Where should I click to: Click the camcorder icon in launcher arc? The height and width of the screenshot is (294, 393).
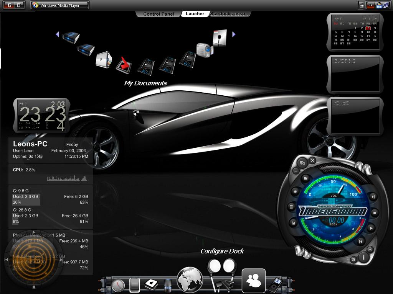(x=203, y=50)
